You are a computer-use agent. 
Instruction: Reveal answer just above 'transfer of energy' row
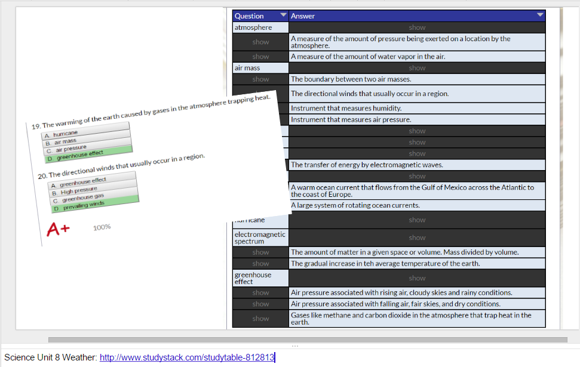(417, 153)
